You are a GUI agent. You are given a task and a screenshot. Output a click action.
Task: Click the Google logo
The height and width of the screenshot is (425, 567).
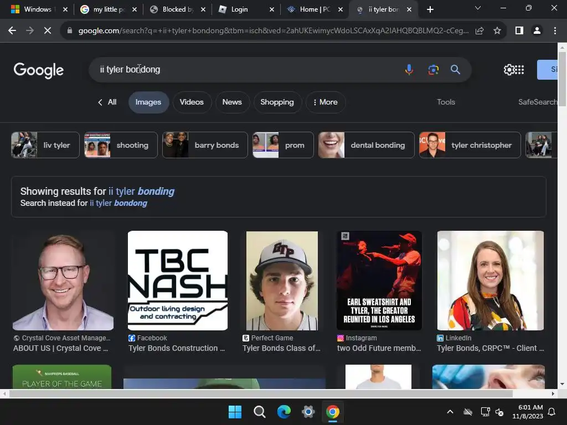pyautogui.click(x=39, y=70)
